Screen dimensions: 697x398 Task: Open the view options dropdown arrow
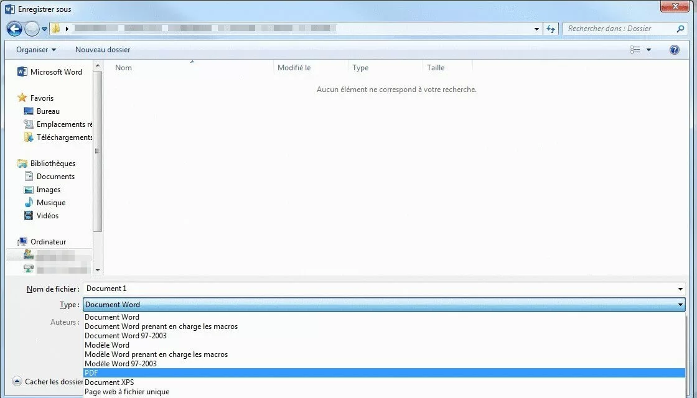[648, 50]
